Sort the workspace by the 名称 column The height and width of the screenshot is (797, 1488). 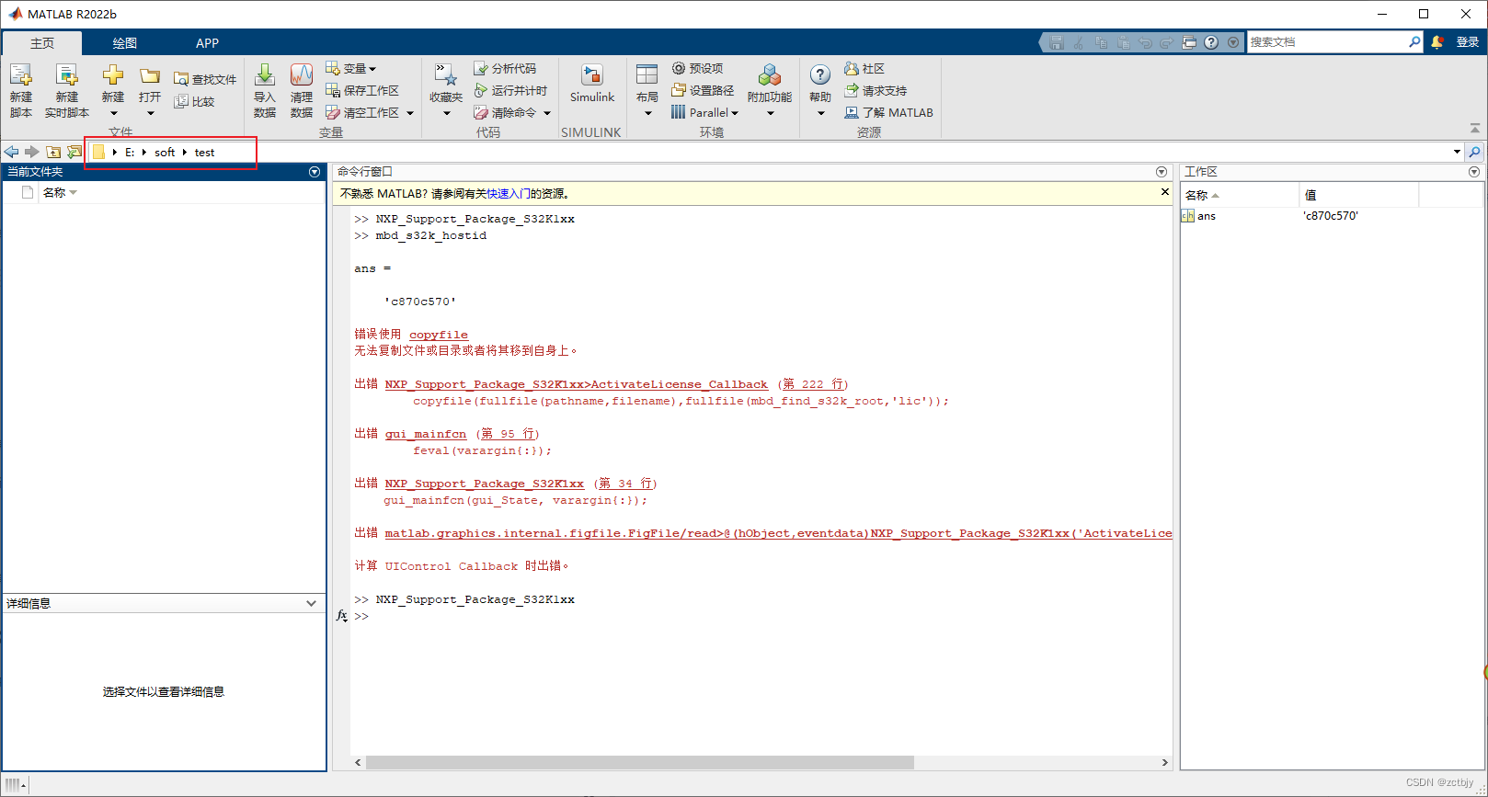[1239, 195]
